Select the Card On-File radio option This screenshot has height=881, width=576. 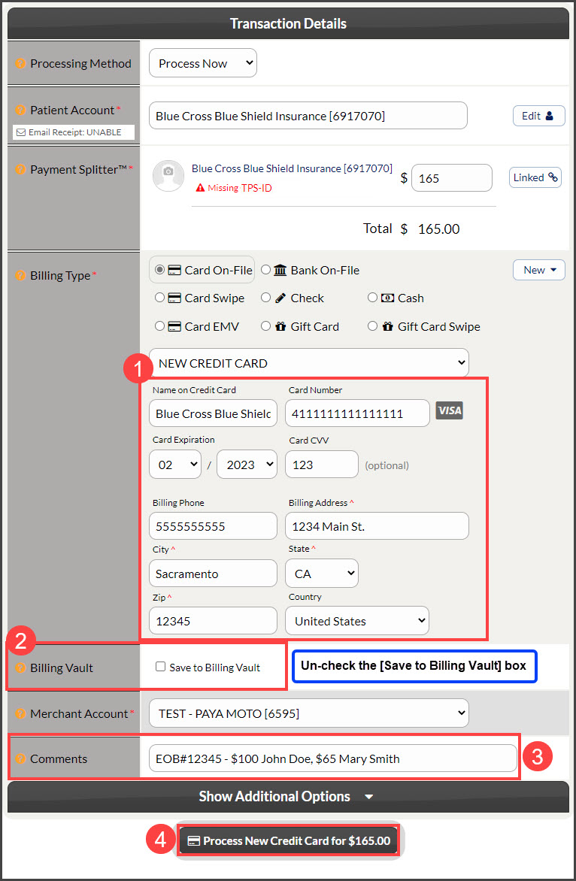click(x=159, y=271)
